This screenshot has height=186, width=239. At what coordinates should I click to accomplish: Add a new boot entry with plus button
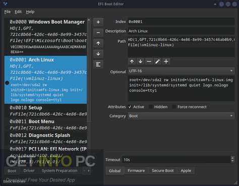click(x=98, y=22)
